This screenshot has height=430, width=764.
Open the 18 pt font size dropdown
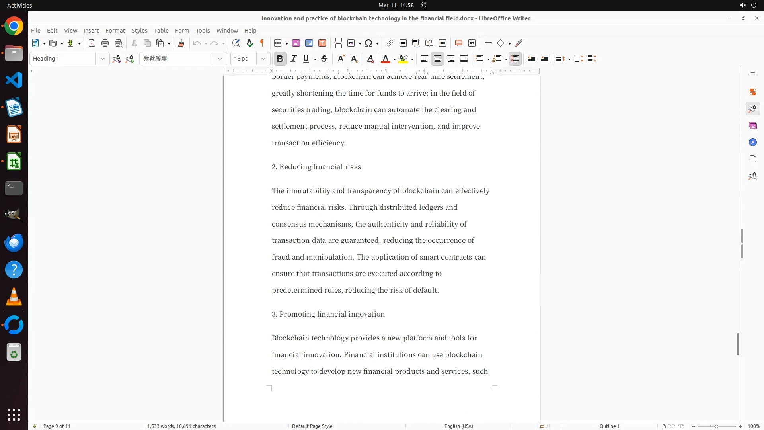[263, 59]
